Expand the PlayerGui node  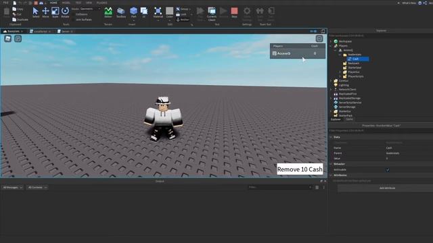tap(340, 72)
